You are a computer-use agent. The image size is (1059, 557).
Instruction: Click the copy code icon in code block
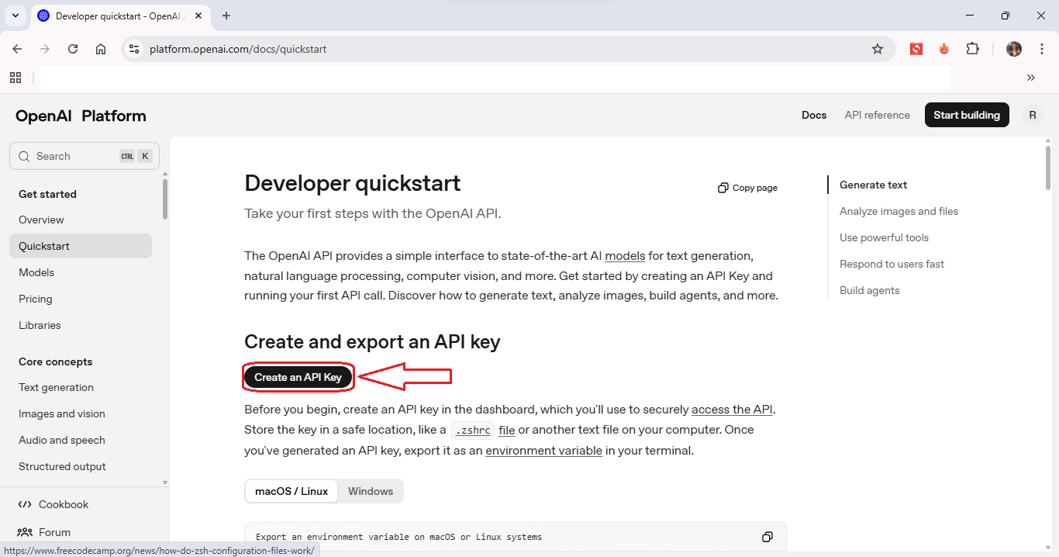[767, 537]
